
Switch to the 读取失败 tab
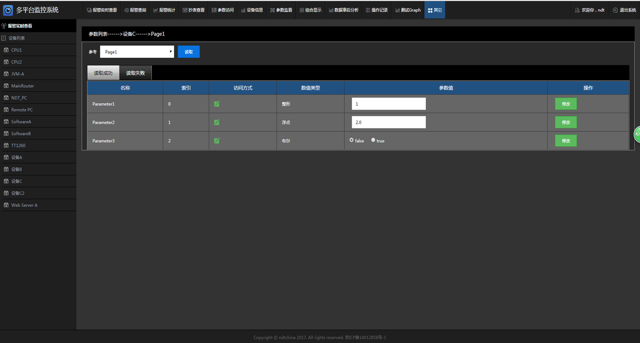coord(135,73)
